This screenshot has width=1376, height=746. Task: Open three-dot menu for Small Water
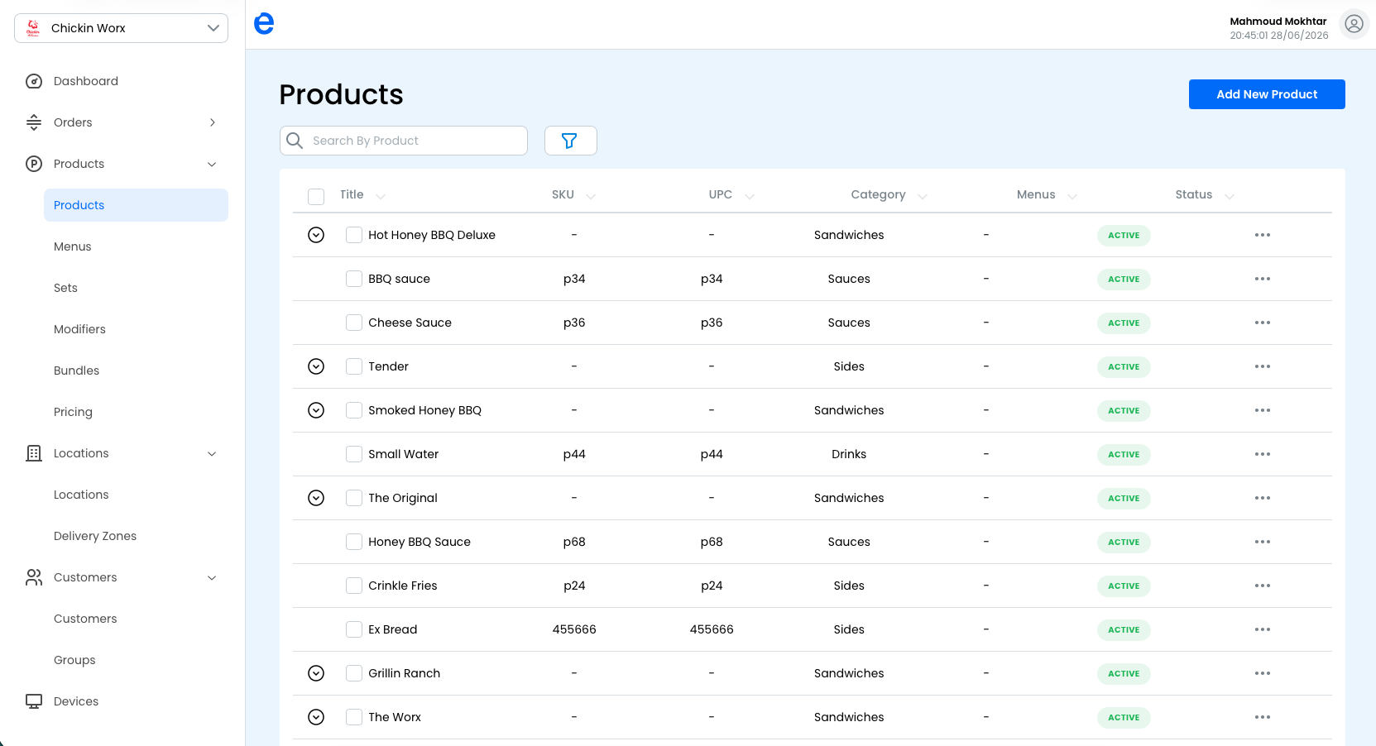[x=1262, y=454]
